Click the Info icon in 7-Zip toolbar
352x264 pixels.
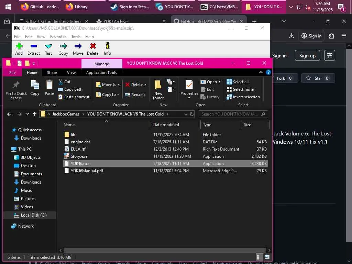tap(107, 46)
